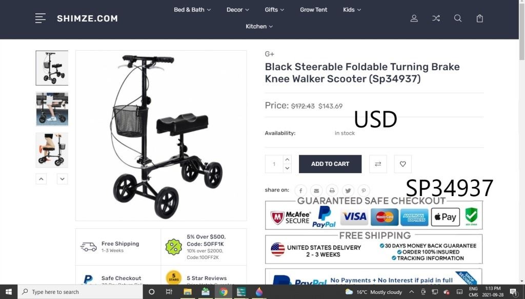
Task: Click the Windows taskbar search box
Action: tap(80, 292)
